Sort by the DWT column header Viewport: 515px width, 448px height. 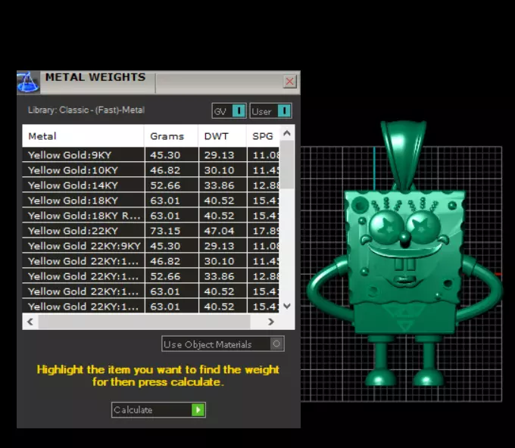click(223, 136)
